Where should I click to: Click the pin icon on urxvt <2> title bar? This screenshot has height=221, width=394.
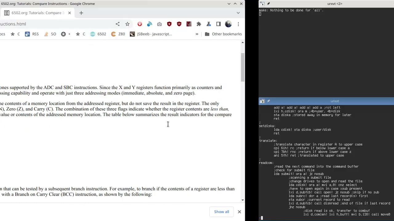[268, 4]
